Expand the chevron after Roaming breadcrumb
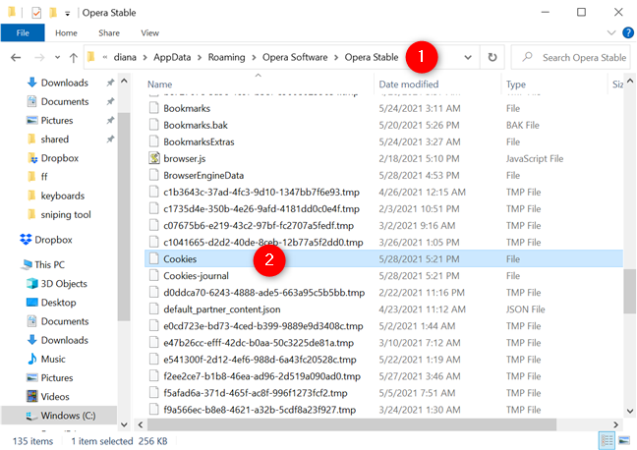This screenshot has width=637, height=450. [x=254, y=58]
